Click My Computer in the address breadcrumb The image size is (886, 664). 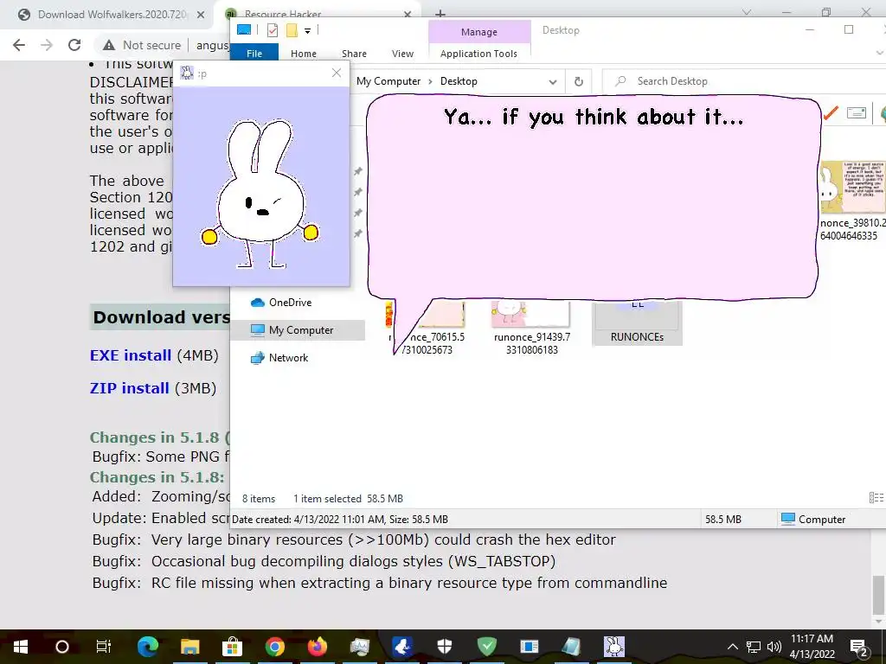[x=388, y=81]
